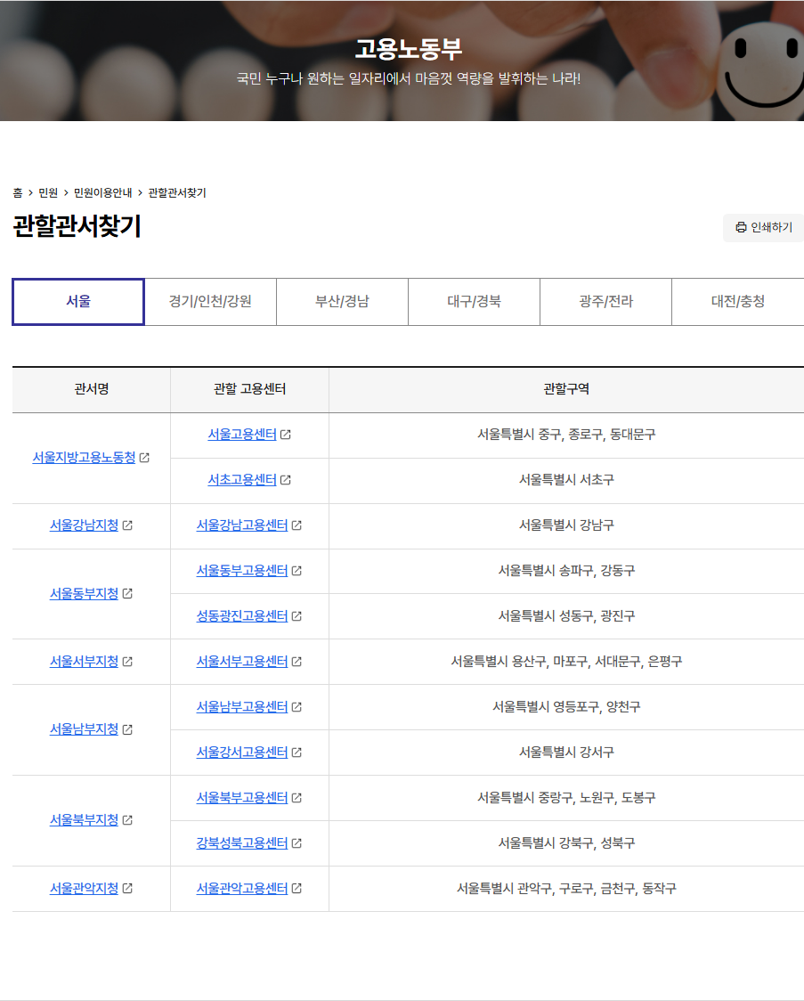Click external-link icon beside 서울강남지청
Screen dimensions: 804x1001
pyautogui.click(x=129, y=525)
